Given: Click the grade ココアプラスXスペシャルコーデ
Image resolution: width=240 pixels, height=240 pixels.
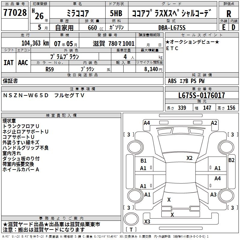Looking at the screenshot, I should pyautogui.click(x=172, y=13).
